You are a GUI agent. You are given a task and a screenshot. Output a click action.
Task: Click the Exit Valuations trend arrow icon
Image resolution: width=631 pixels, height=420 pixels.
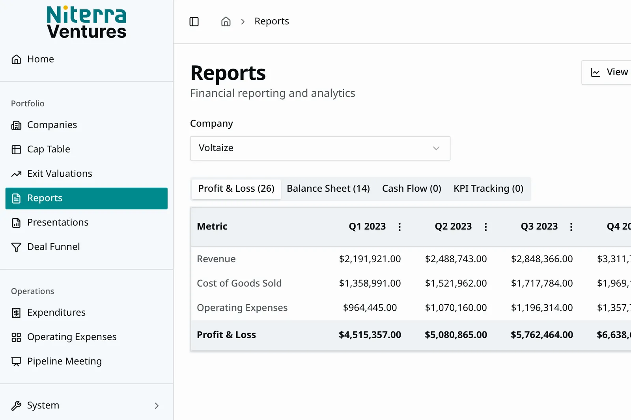tap(16, 174)
